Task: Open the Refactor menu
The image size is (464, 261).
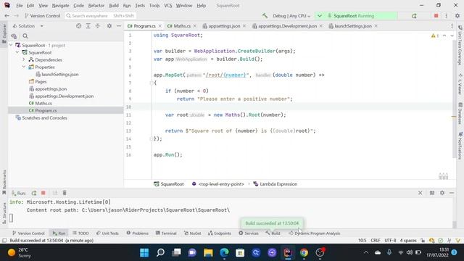Action: coord(96,6)
